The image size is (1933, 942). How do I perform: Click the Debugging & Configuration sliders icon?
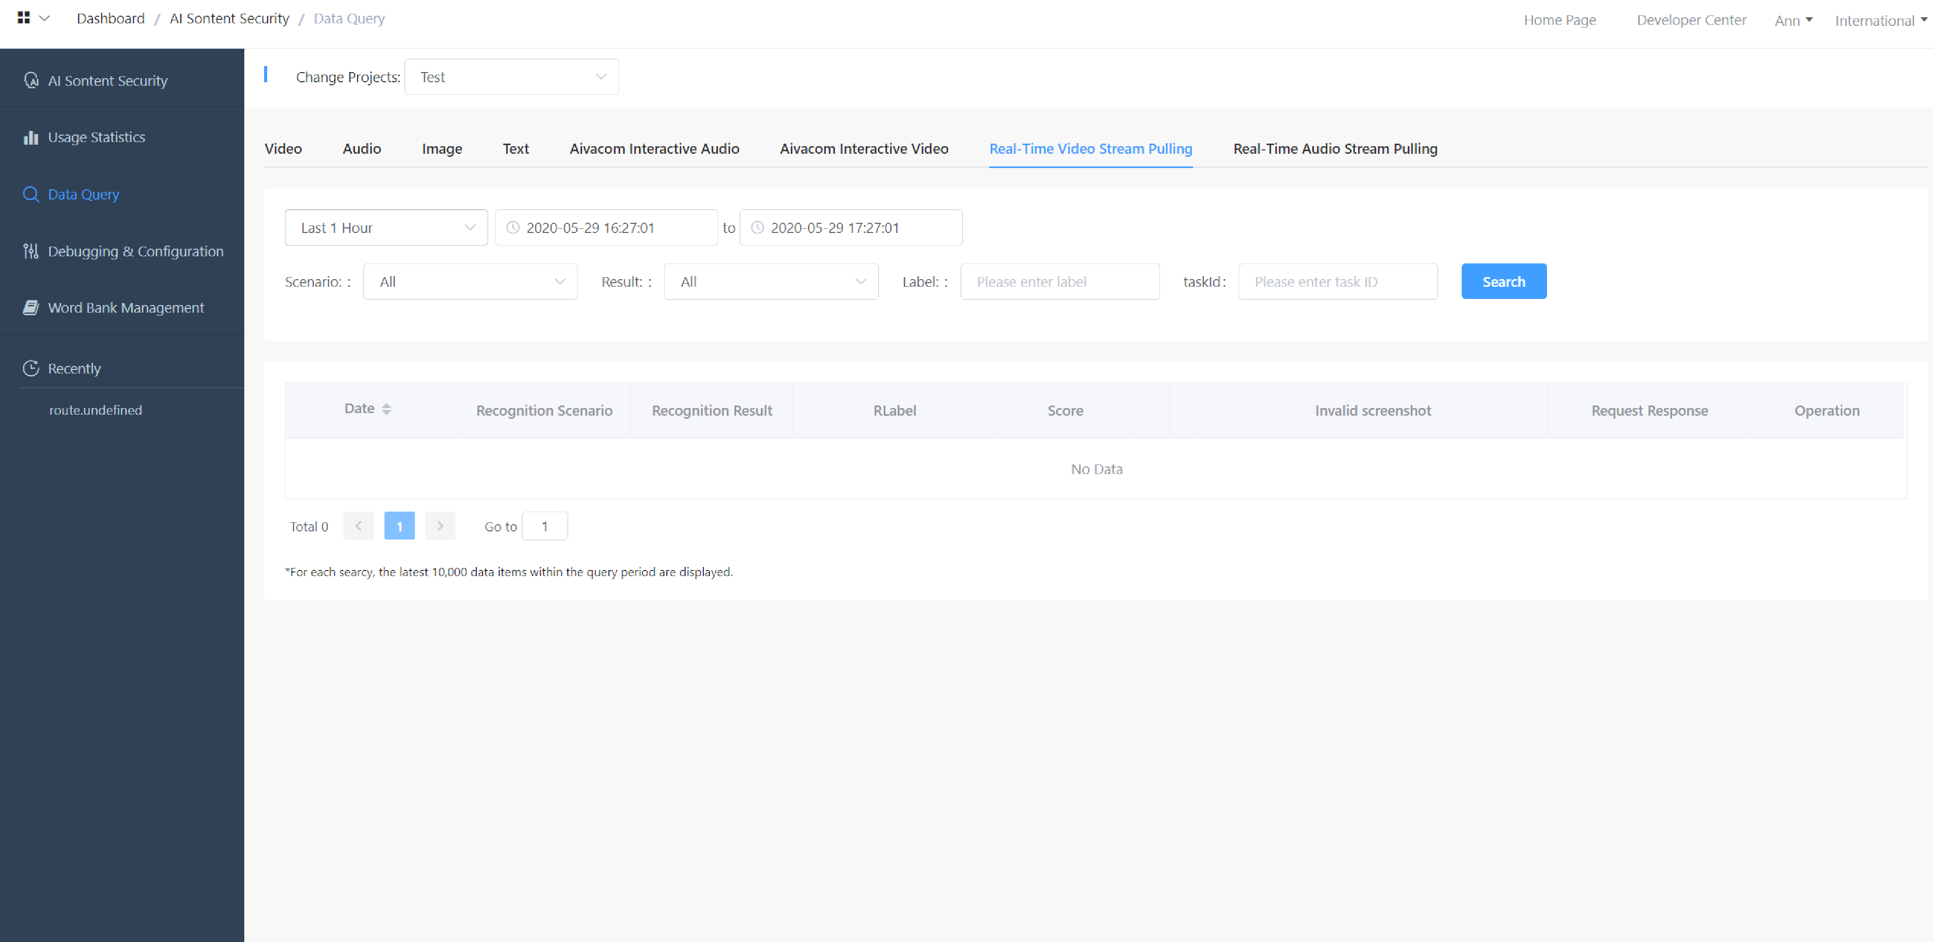point(31,251)
